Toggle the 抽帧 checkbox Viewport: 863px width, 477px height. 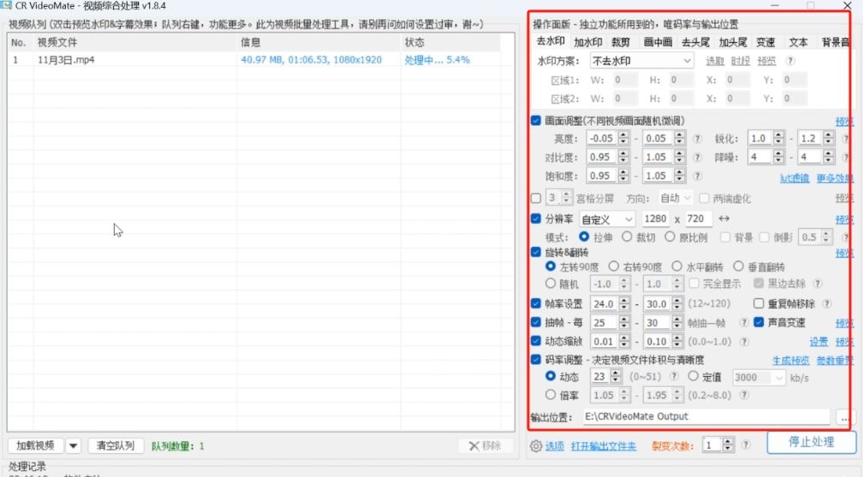point(536,322)
